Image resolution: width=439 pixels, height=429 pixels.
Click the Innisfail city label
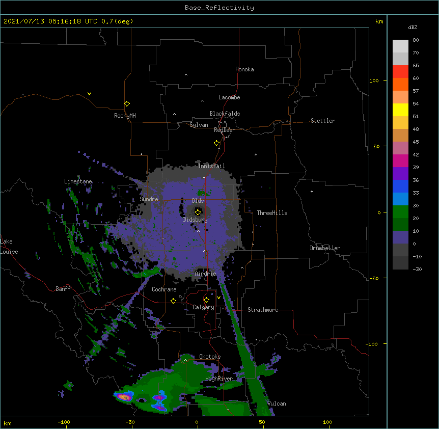point(211,166)
